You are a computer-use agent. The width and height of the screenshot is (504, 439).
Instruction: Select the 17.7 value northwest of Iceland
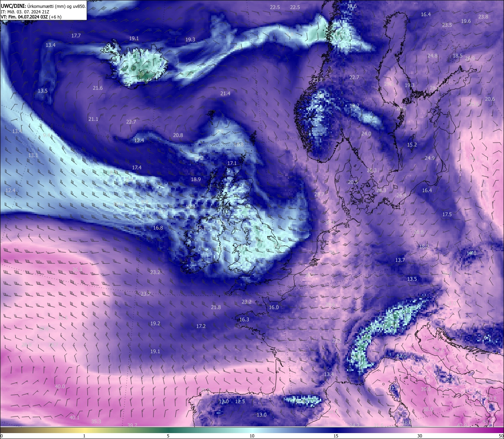[76, 36]
